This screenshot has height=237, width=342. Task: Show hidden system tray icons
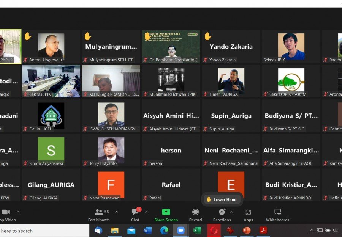(312, 230)
